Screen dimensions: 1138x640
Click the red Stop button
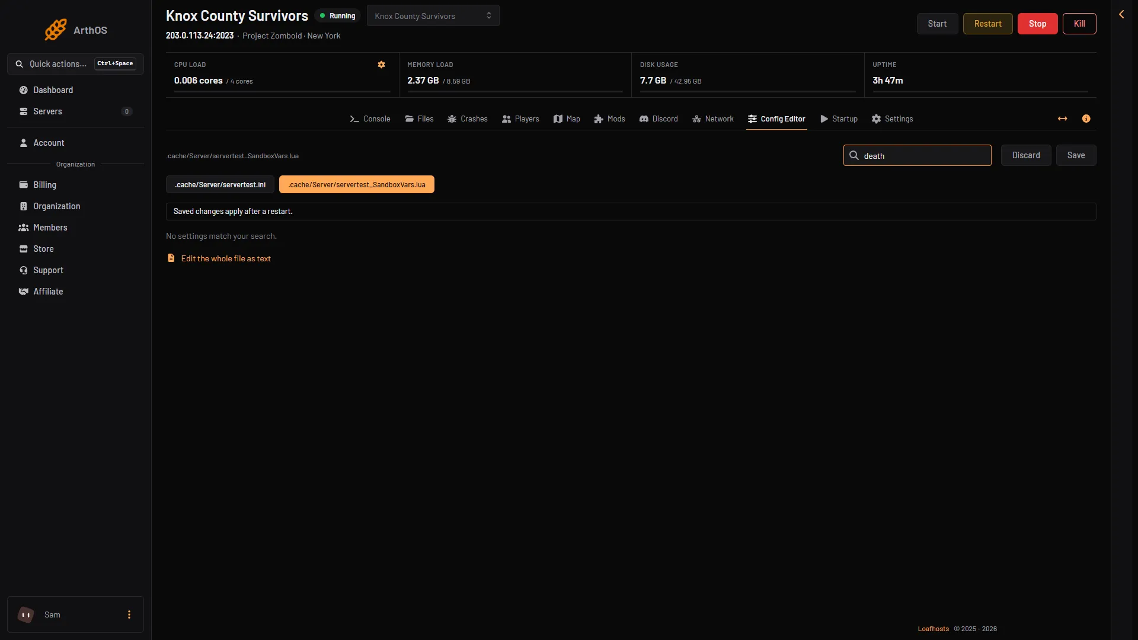click(x=1037, y=24)
